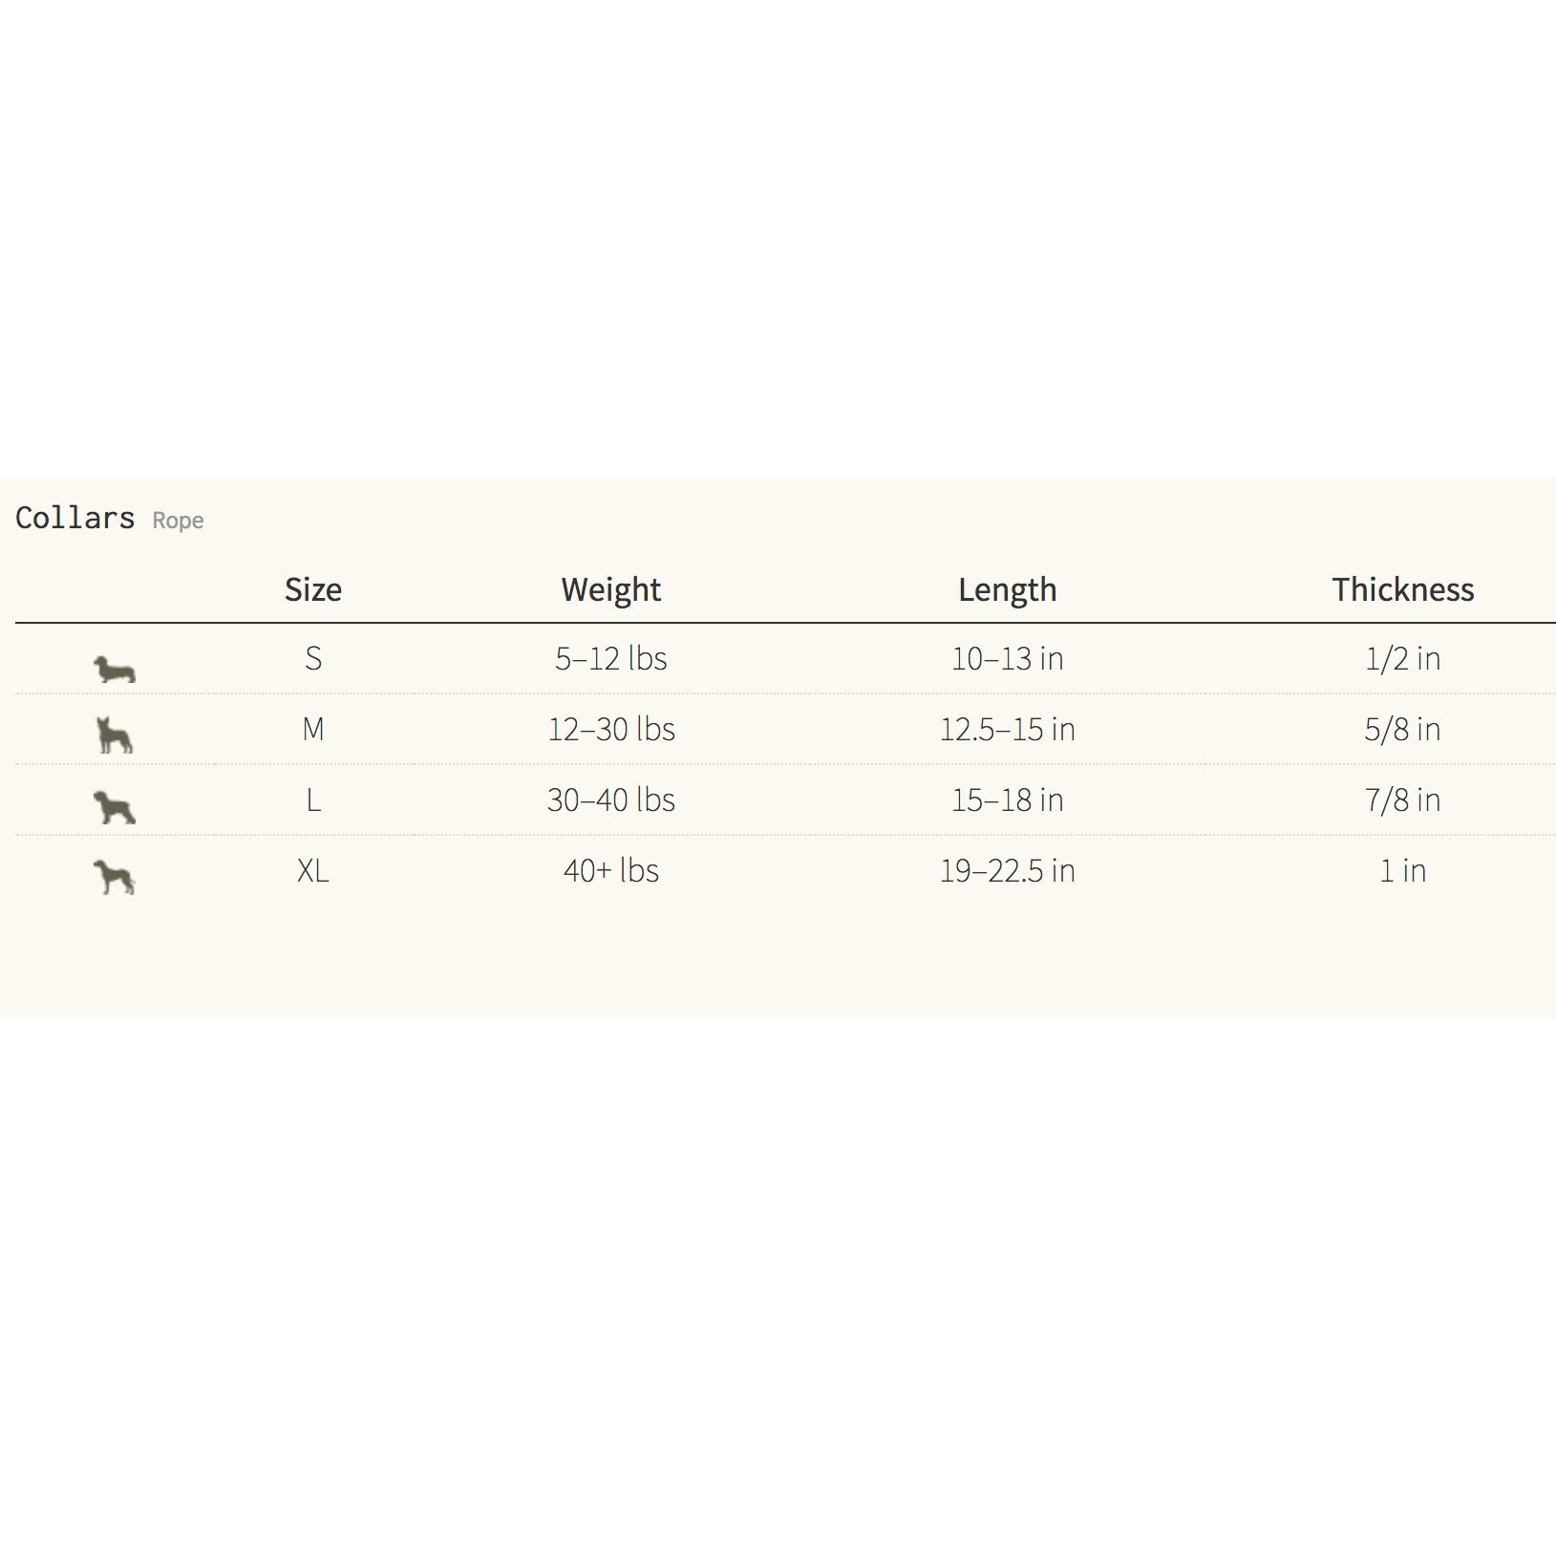
Task: Click the Size column header
Action: (x=313, y=589)
